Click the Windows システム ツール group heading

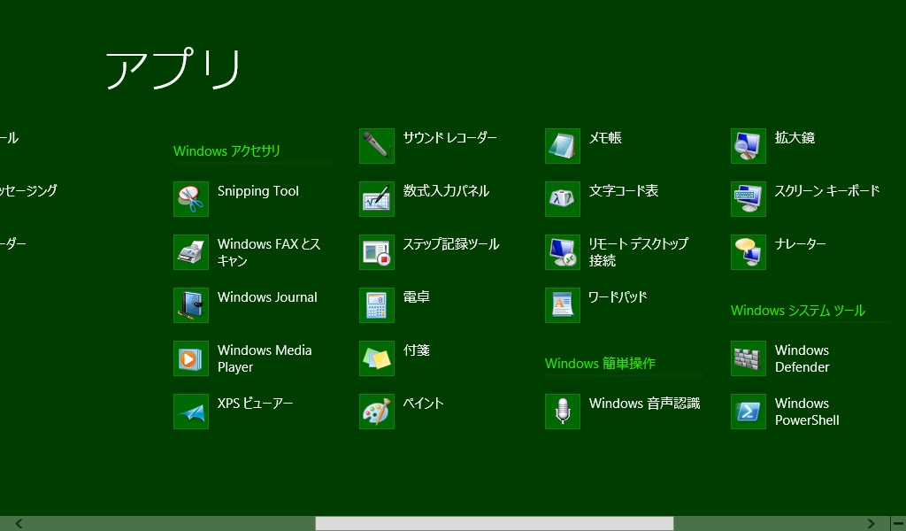click(x=798, y=311)
